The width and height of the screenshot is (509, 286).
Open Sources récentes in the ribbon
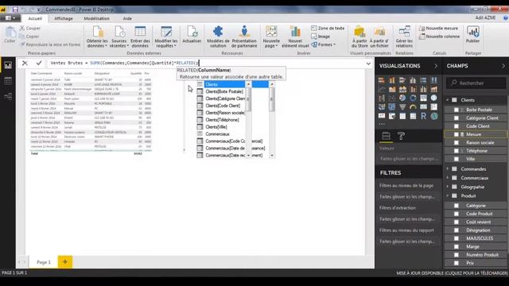click(x=119, y=37)
